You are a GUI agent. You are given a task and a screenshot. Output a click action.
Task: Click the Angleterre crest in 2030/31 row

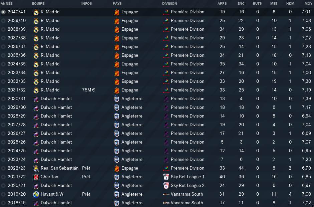coord(117,98)
